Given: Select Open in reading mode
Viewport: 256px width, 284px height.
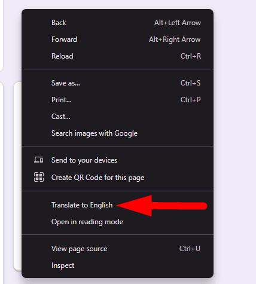Looking at the screenshot, I should [x=117, y=222].
